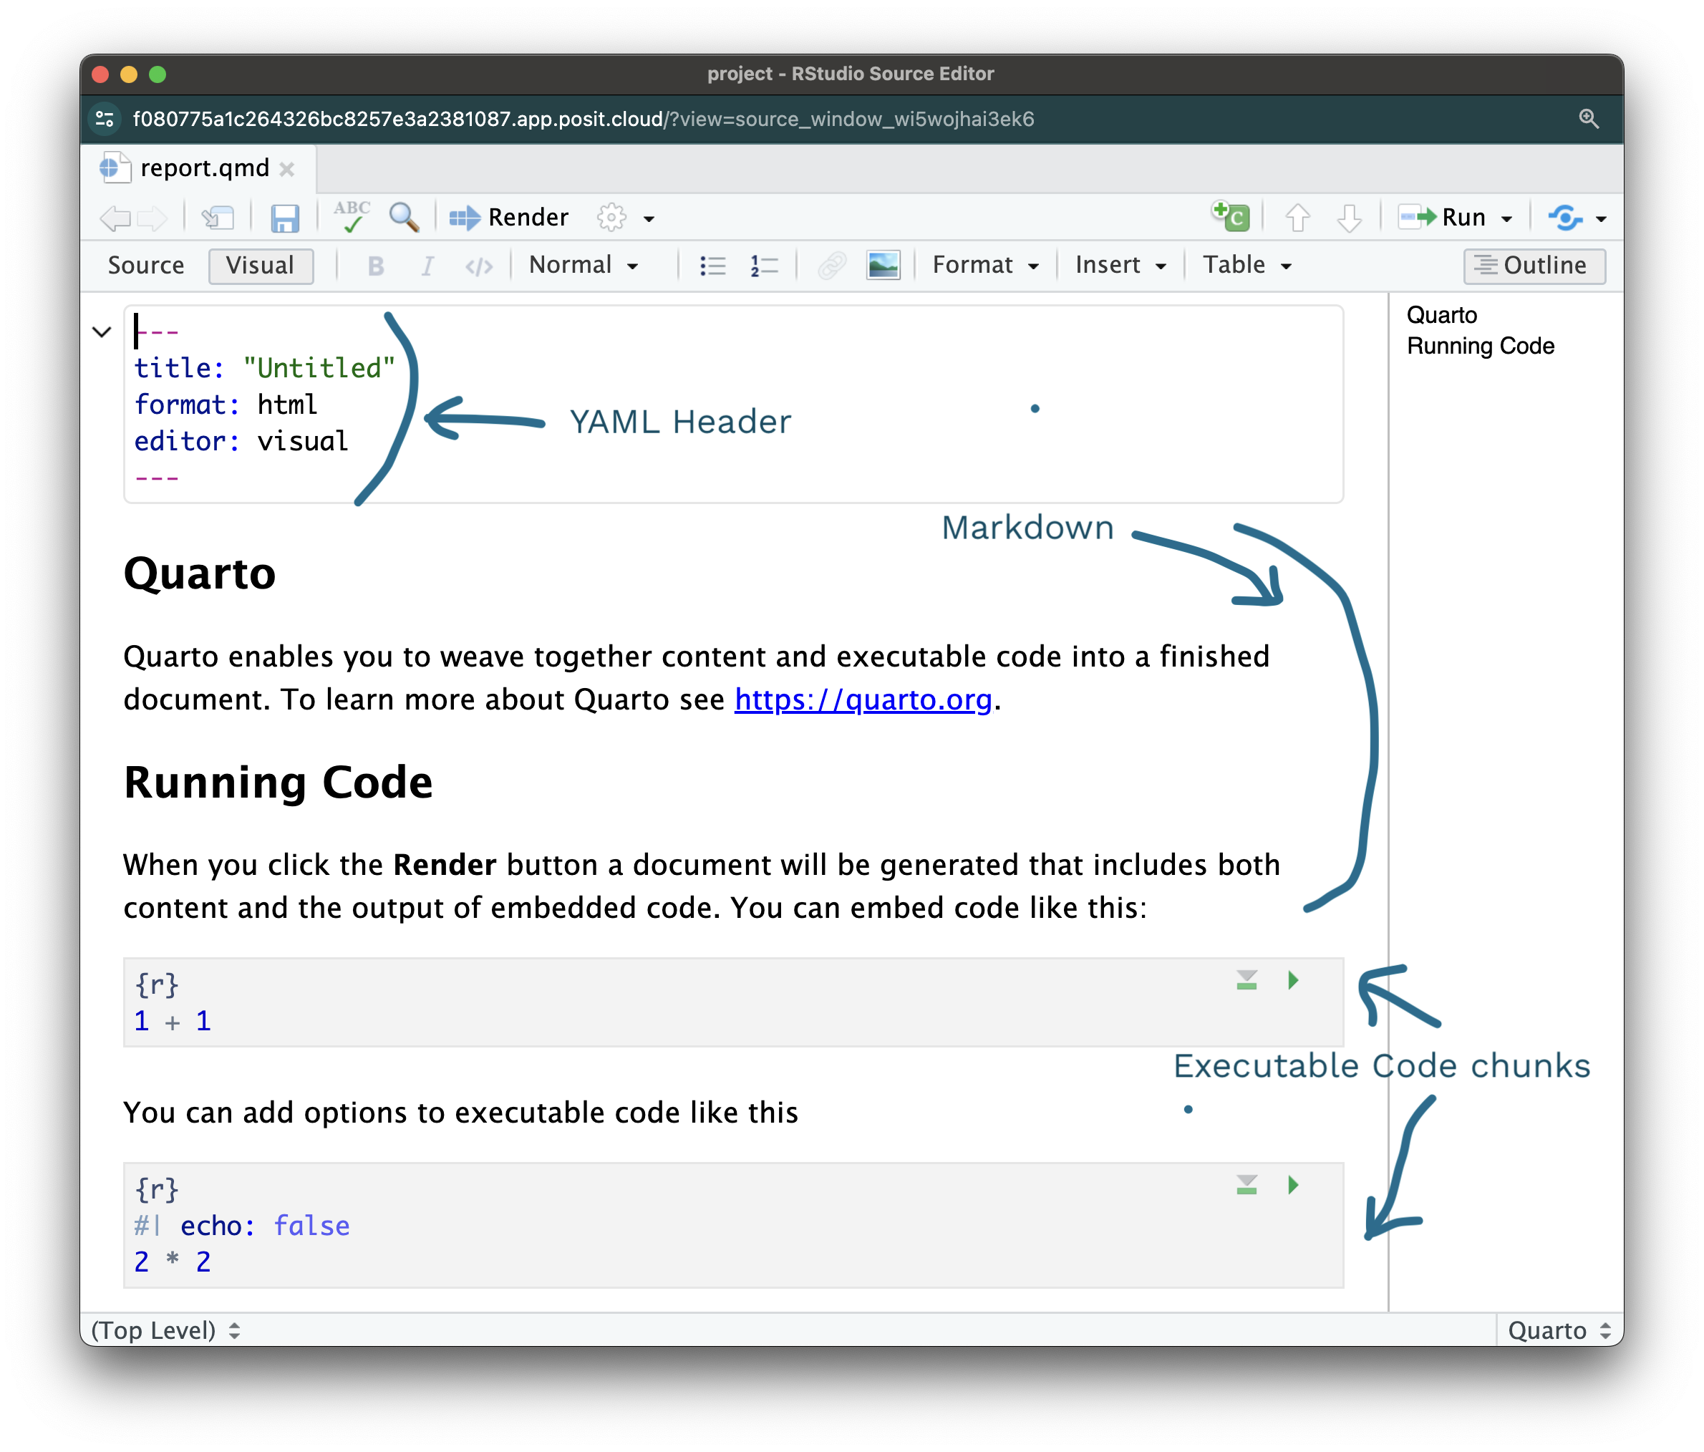Go to the next section with the down arrow
Image resolution: width=1704 pixels, height=1452 pixels.
tap(1349, 218)
